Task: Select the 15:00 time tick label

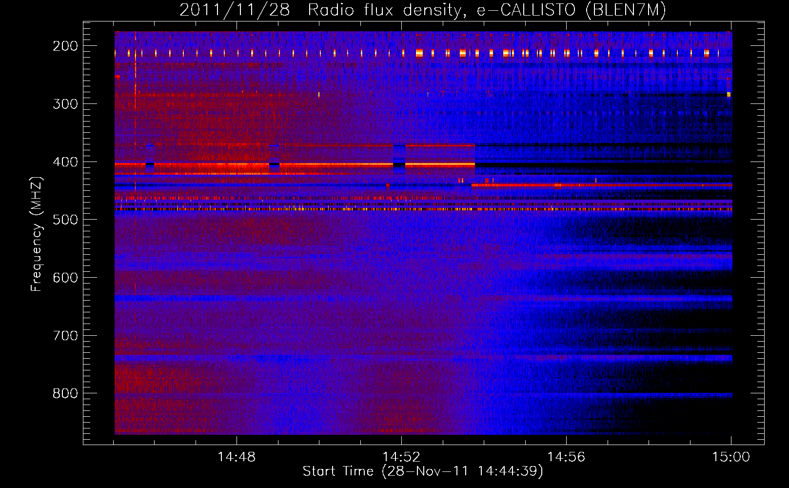Action: [731, 457]
